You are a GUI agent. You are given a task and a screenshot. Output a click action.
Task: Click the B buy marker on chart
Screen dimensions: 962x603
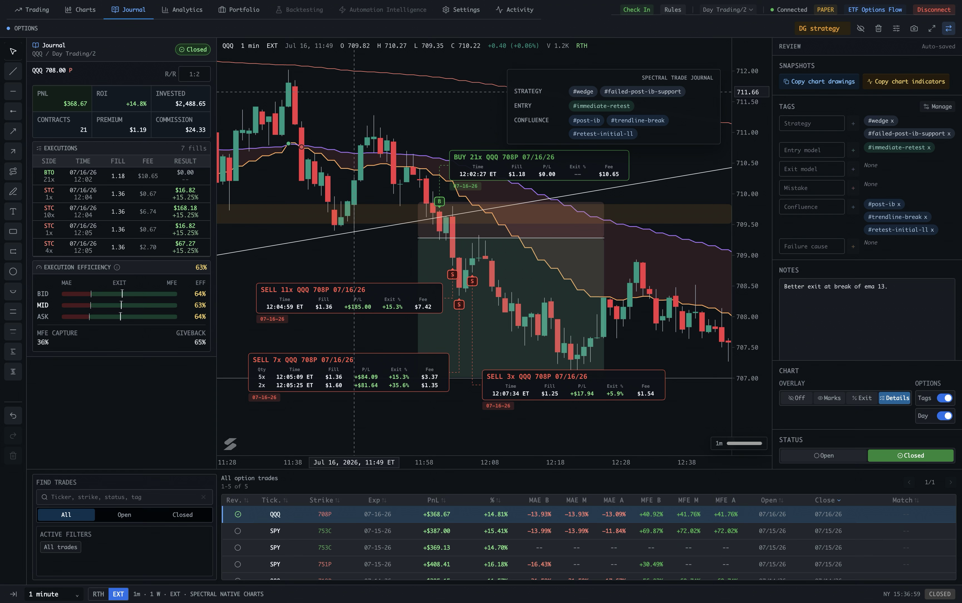(x=439, y=201)
